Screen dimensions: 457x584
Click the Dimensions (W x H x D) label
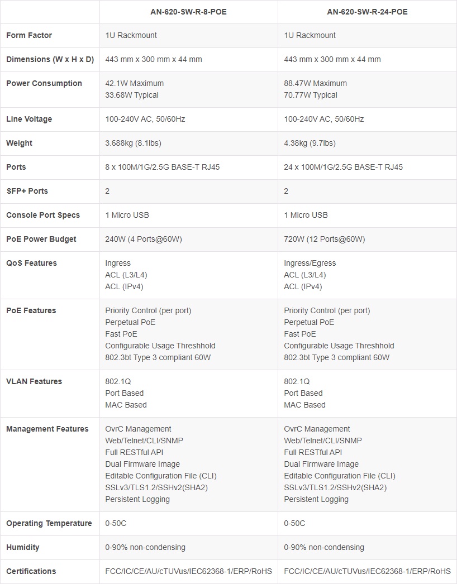(50, 59)
